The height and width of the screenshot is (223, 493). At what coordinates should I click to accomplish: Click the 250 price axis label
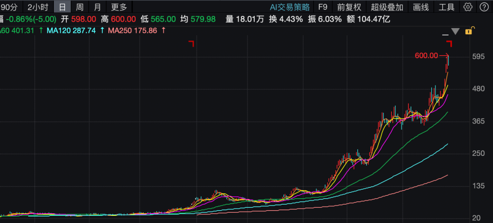pos(480,154)
